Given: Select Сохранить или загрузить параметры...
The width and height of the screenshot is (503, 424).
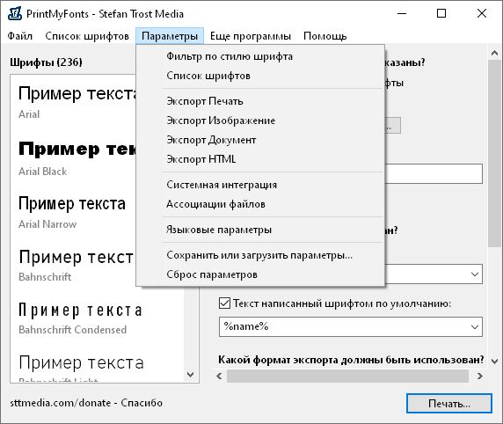Looking at the screenshot, I should tap(260, 255).
